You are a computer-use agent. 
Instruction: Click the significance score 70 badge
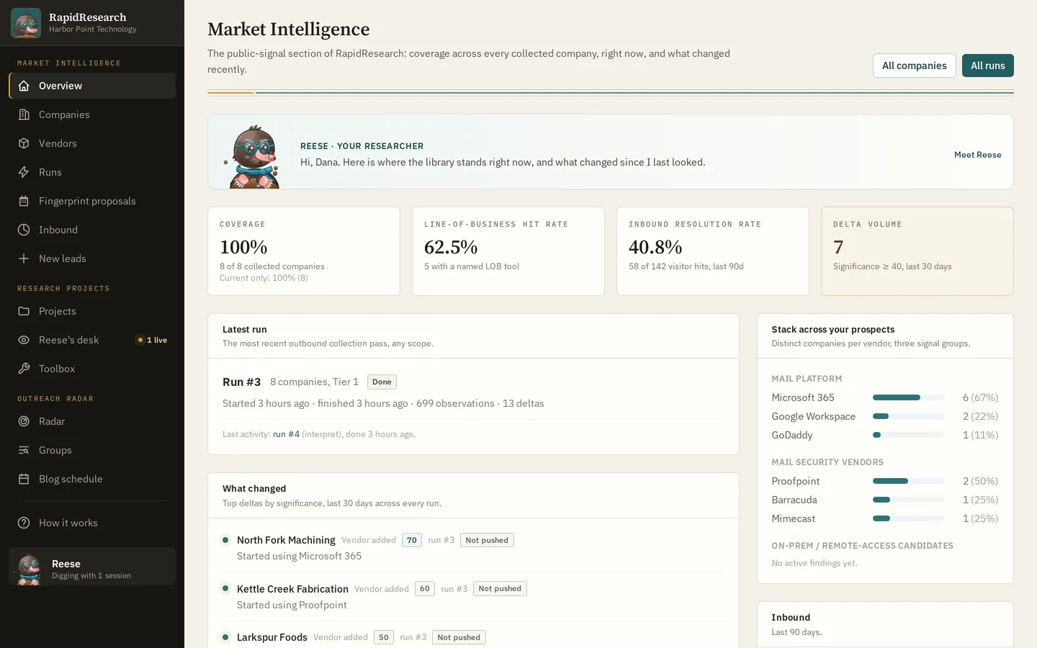(412, 540)
